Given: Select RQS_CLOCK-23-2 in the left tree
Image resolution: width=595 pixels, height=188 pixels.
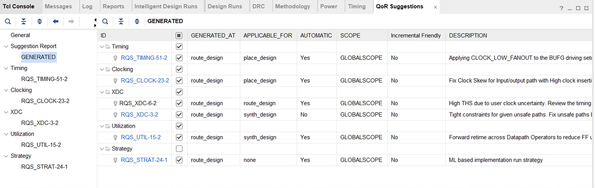Looking at the screenshot, I should coord(45,101).
